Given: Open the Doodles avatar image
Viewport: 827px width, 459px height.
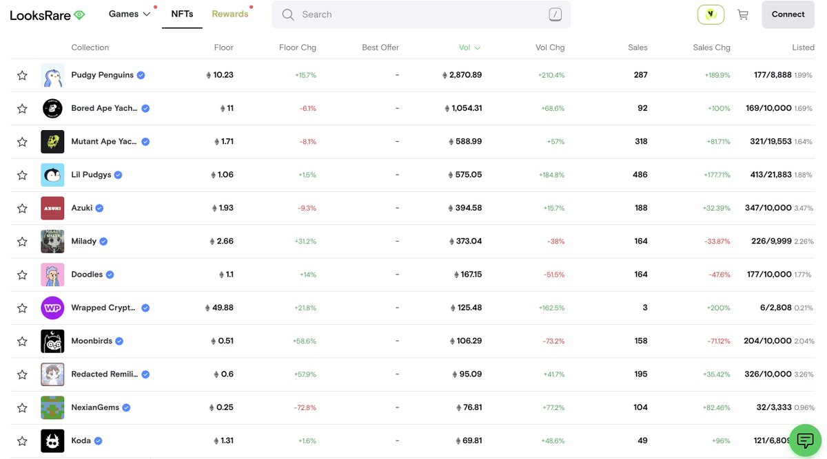Looking at the screenshot, I should 52,275.
